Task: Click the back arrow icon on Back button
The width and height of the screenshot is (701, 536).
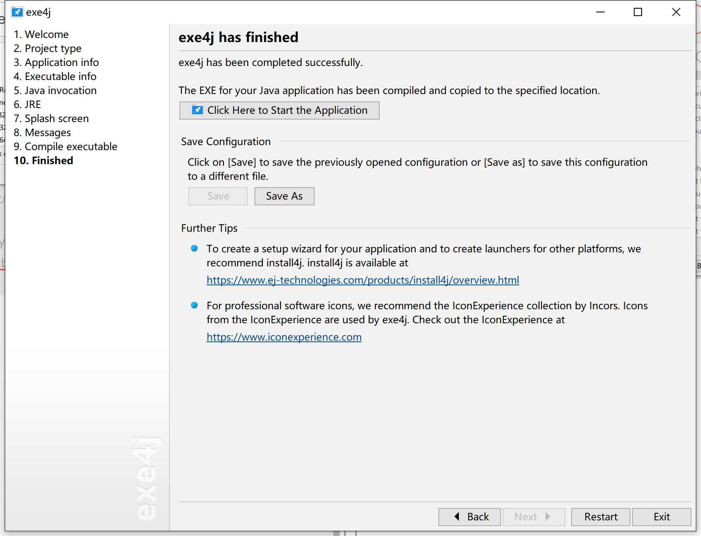Action: tap(456, 517)
